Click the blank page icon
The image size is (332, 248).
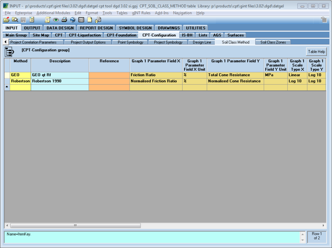click(90, 20)
